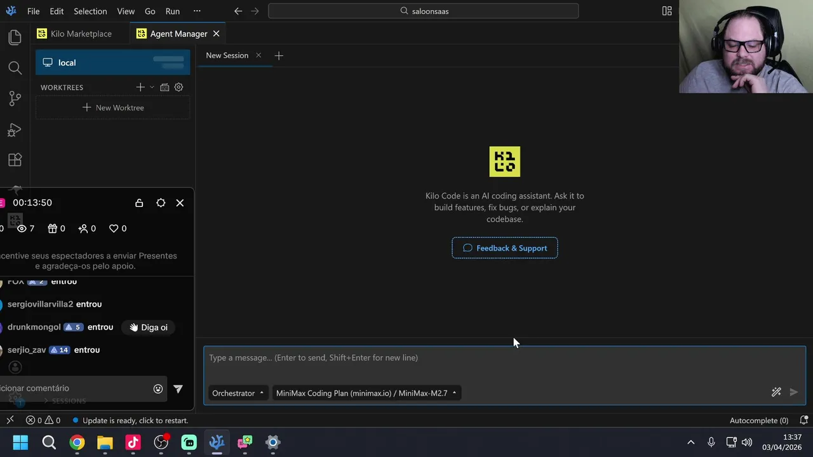Open the emoji picker in comment box
Viewport: 813px width, 457px height.
tap(158, 389)
